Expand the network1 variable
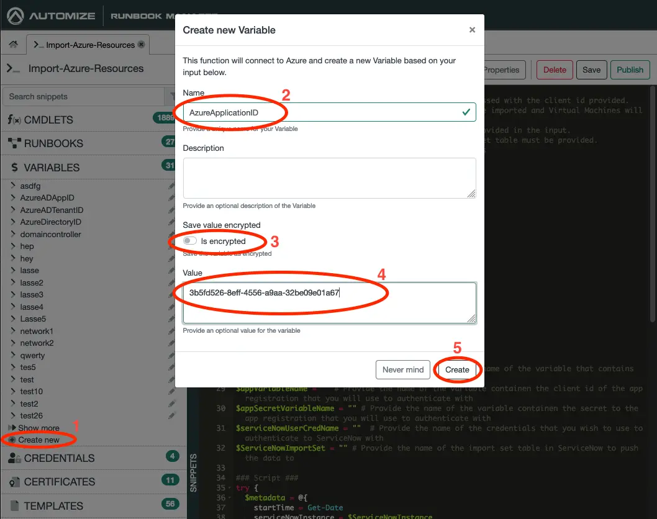The height and width of the screenshot is (519, 657). (x=13, y=331)
